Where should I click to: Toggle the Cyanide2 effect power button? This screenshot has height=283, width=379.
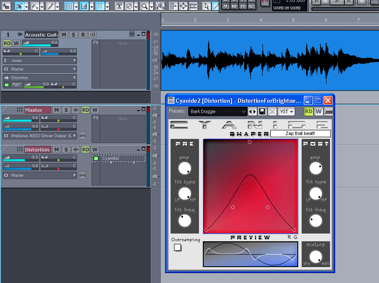(x=96, y=158)
